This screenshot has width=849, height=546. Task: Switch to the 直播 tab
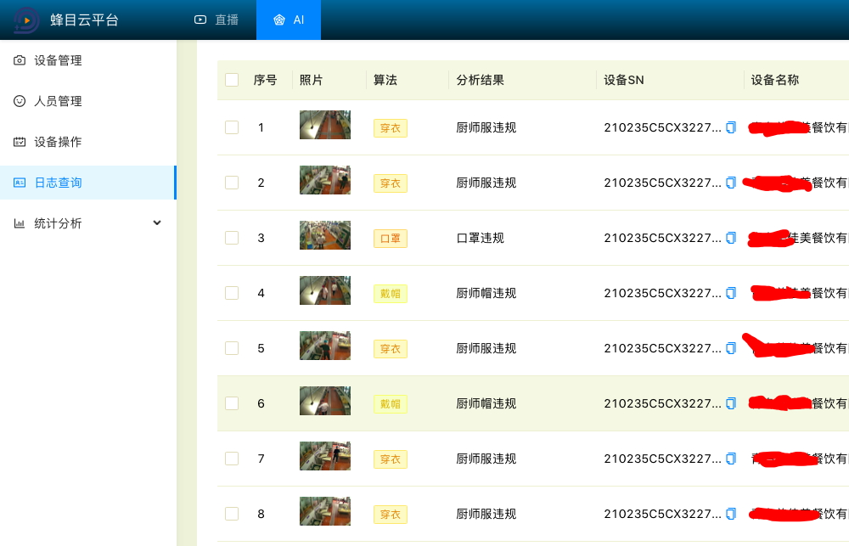[x=216, y=20]
